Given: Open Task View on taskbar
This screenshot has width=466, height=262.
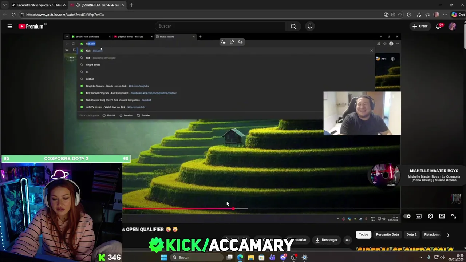Looking at the screenshot, I should [230, 257].
